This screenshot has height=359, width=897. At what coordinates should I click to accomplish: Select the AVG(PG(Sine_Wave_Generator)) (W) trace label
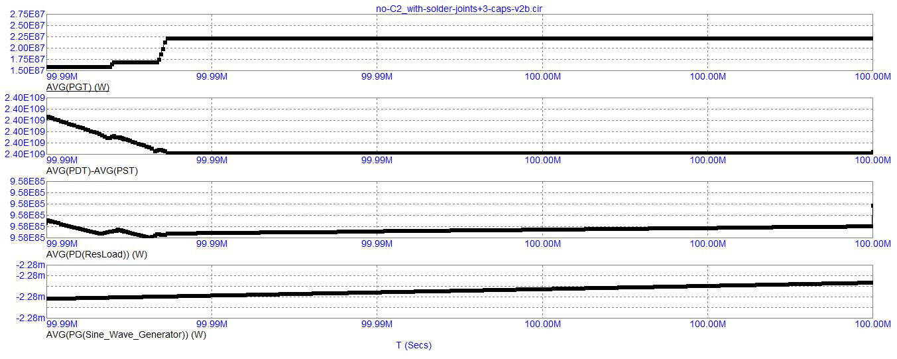point(126,335)
